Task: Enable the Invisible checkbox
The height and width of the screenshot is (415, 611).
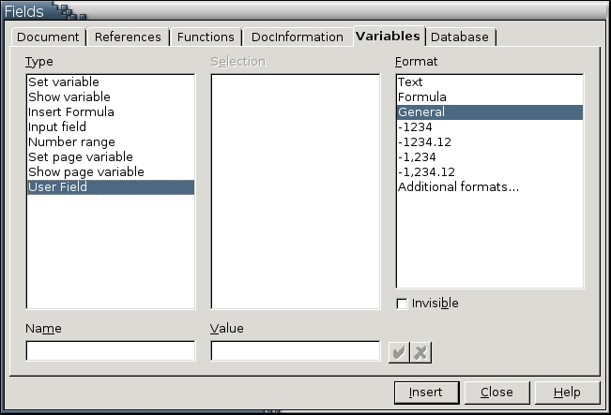Action: pyautogui.click(x=403, y=304)
